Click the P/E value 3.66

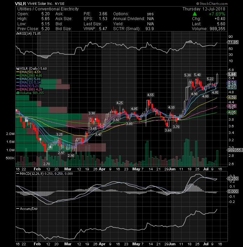(103, 14)
